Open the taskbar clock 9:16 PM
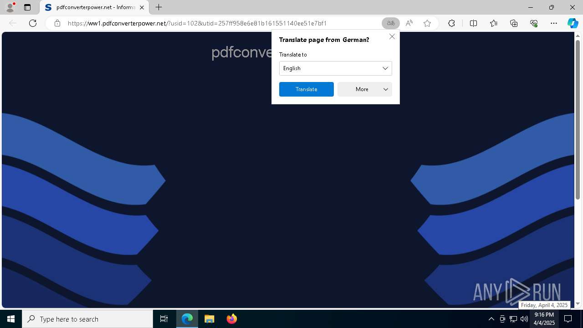This screenshot has width=583, height=328. 544,319
